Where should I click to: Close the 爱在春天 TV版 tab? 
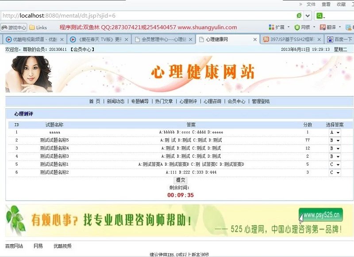(127, 39)
